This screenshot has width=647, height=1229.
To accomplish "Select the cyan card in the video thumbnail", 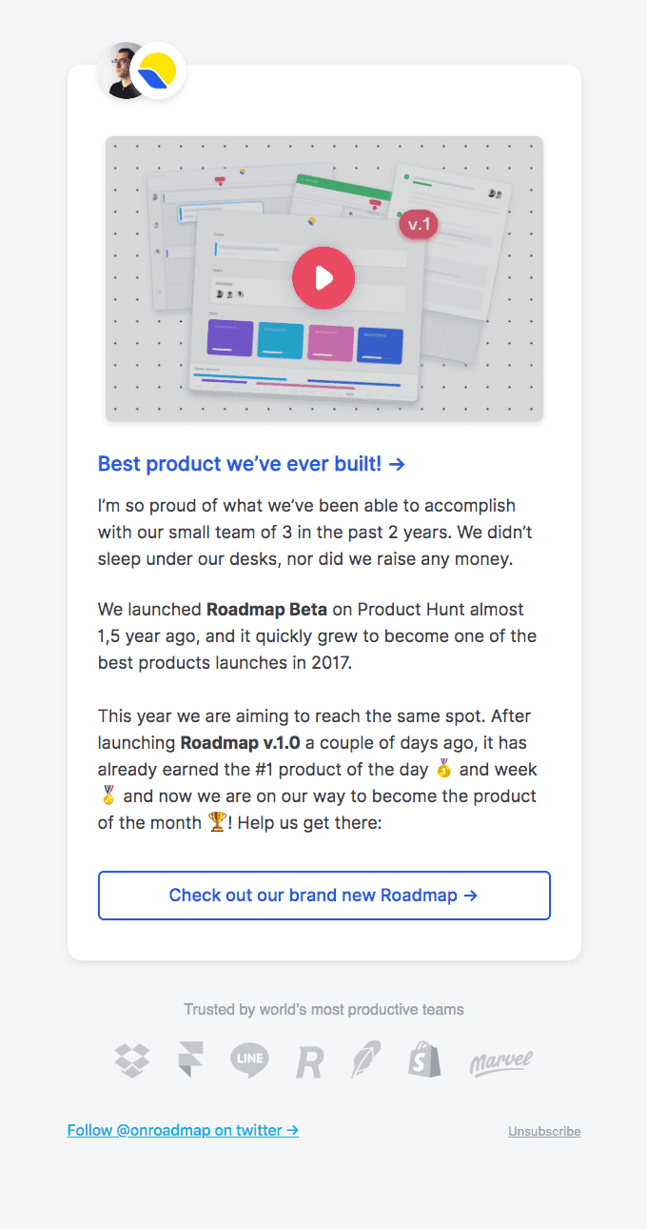I will click(281, 341).
